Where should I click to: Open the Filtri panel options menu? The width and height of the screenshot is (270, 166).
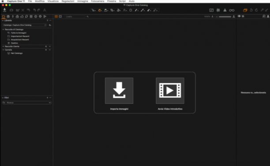[50, 98]
